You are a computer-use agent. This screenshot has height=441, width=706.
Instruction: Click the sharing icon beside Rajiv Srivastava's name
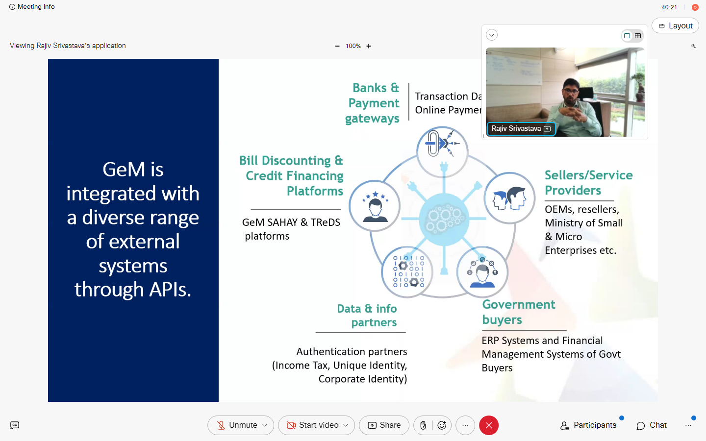[x=547, y=129]
